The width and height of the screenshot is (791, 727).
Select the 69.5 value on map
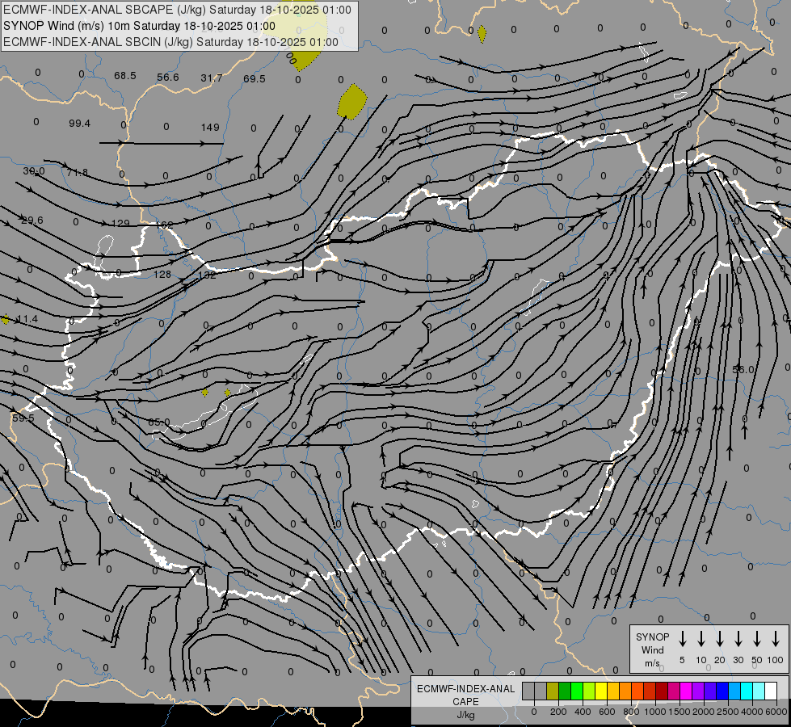click(255, 78)
